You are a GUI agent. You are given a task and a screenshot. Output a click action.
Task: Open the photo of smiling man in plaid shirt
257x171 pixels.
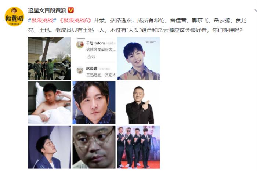click(138, 58)
